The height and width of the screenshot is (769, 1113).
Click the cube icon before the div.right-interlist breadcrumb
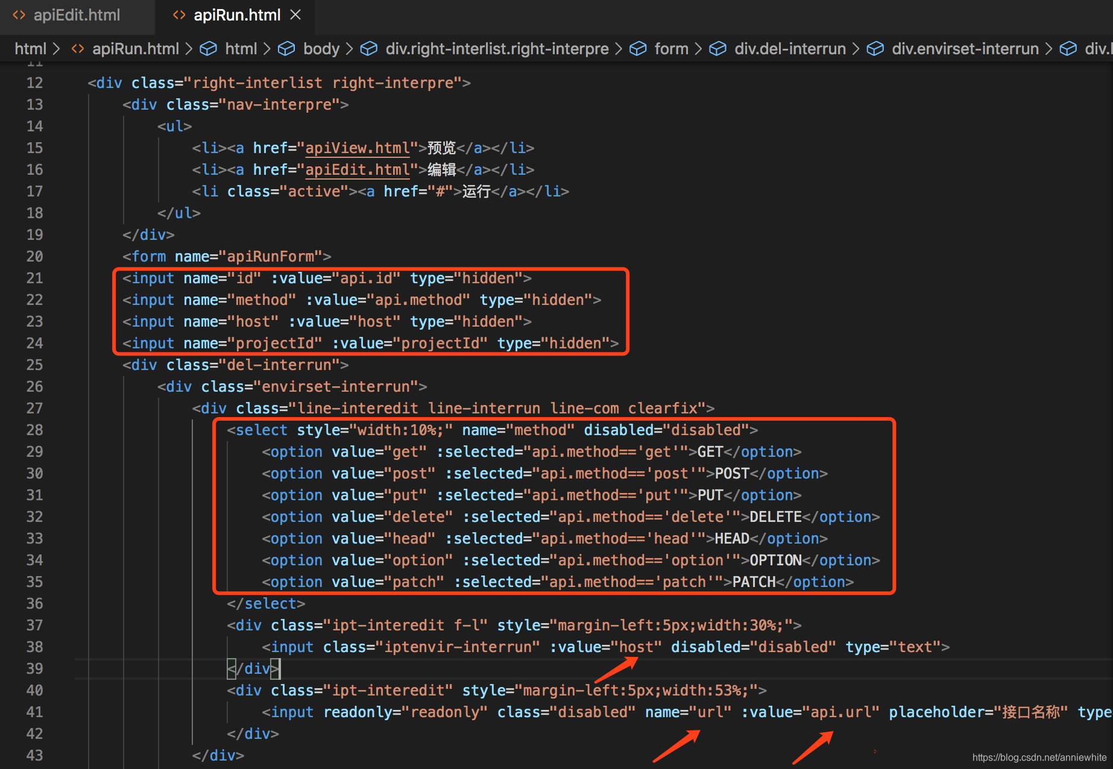(x=369, y=49)
